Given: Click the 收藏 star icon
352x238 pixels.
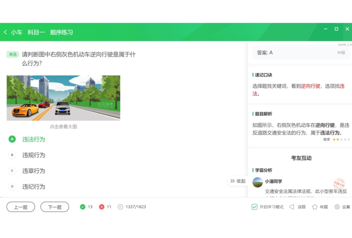Looking at the screenshot, I should 315,207.
